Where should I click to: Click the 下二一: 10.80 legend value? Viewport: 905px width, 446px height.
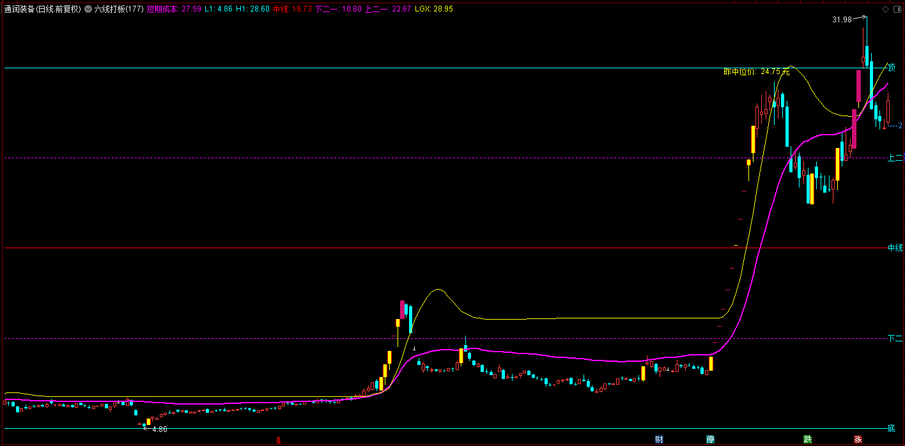click(x=339, y=10)
